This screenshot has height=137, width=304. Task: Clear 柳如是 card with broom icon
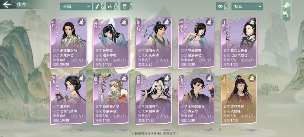point(210,22)
